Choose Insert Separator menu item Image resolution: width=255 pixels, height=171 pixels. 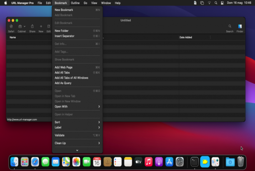77,36
